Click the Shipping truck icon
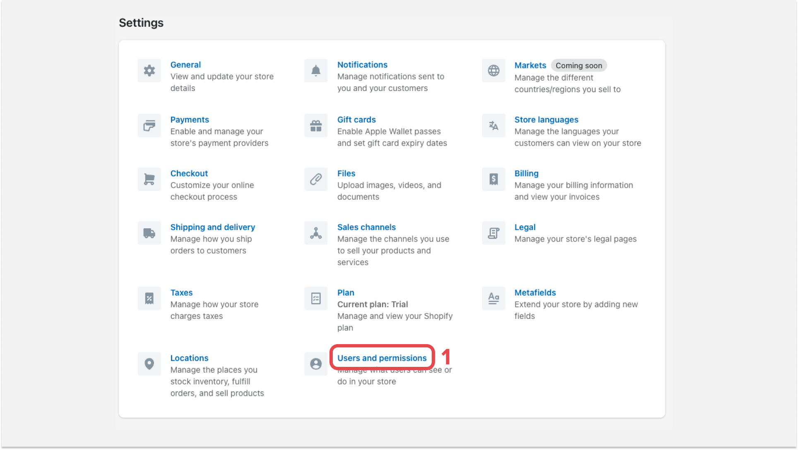 [x=149, y=233]
